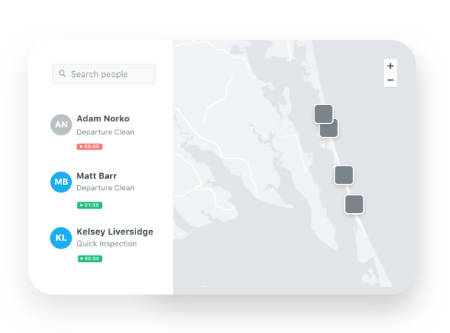Zoom out on the map
Screen dimensions: 450x333
(x=390, y=80)
